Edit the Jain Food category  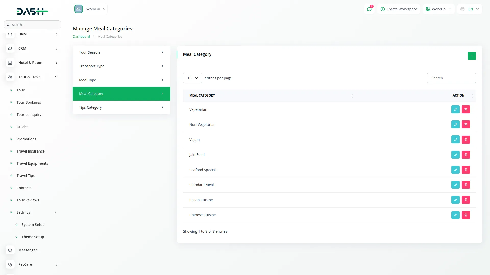(455, 155)
